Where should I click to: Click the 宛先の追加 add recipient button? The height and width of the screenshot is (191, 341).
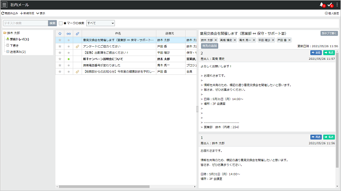[209, 46]
